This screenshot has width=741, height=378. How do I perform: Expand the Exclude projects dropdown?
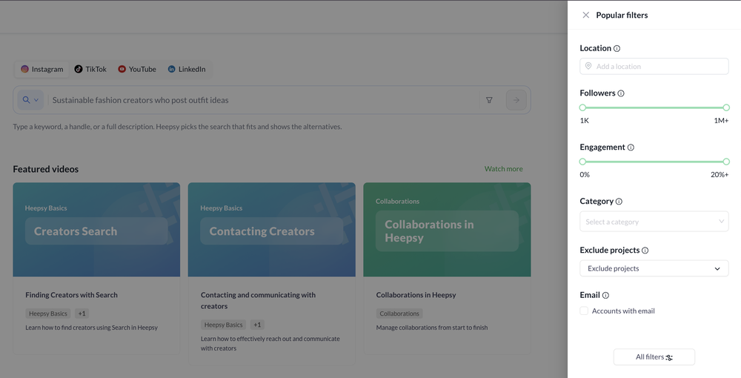coord(654,268)
